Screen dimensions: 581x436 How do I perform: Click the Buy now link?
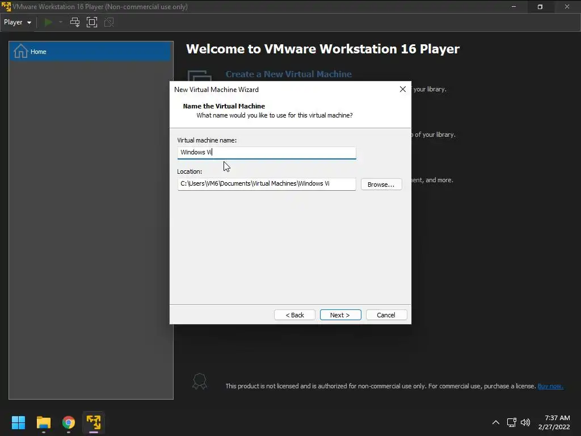click(x=550, y=386)
